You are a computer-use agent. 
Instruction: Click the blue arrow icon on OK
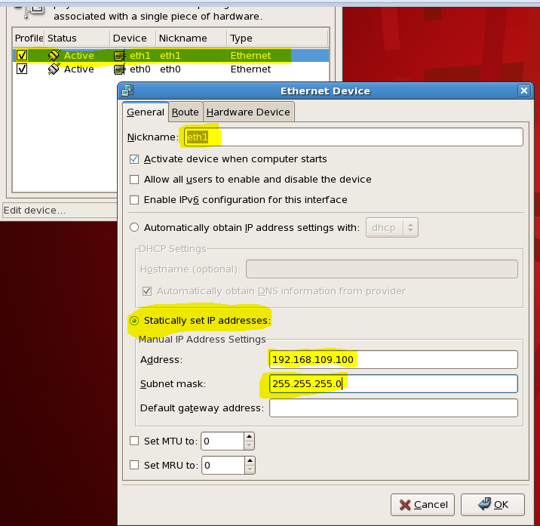[x=484, y=504]
